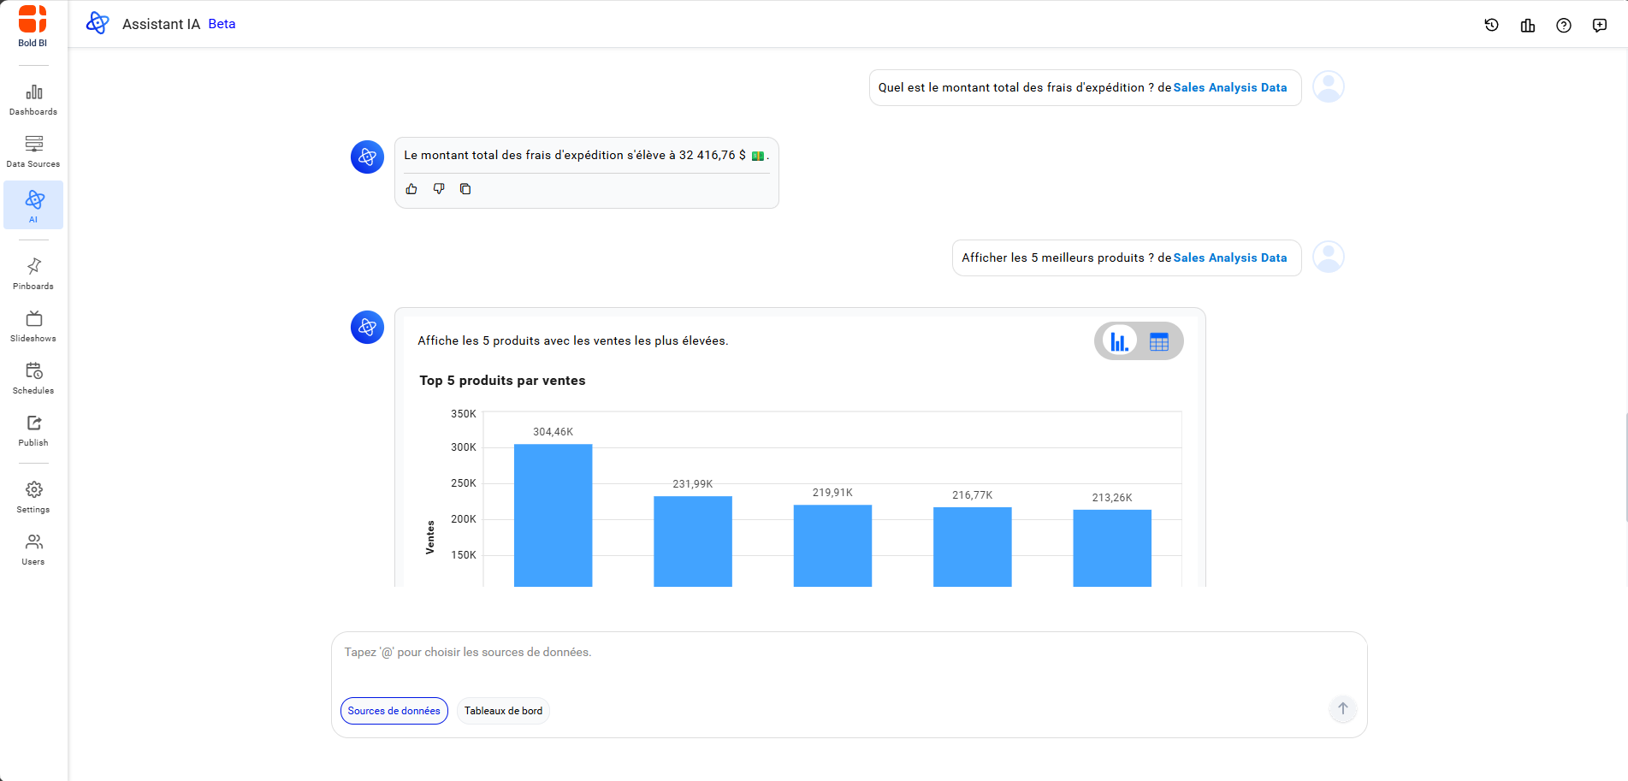
Task: Open Data Sources in sidebar
Action: pyautogui.click(x=33, y=151)
